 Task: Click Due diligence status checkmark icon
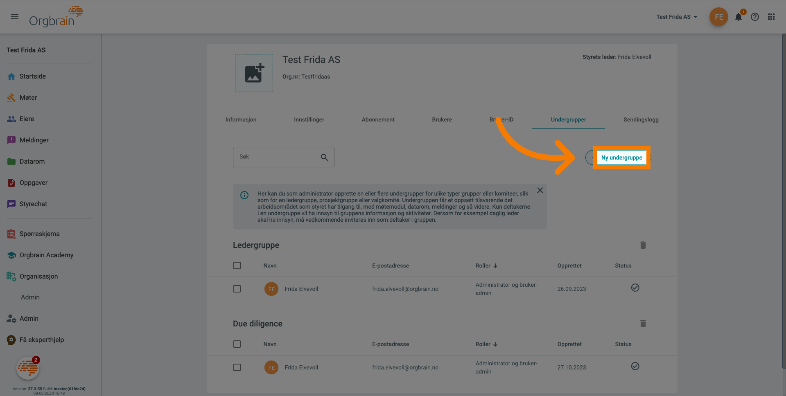click(x=635, y=367)
